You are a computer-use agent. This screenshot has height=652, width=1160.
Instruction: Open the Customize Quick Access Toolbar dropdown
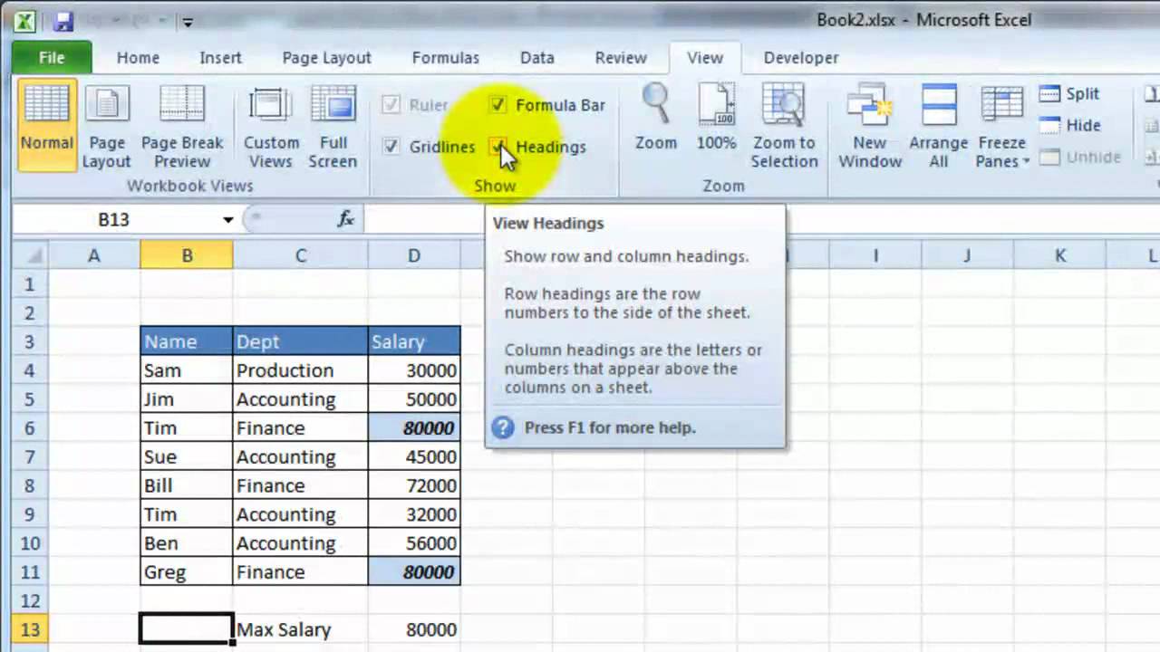pyautogui.click(x=187, y=22)
